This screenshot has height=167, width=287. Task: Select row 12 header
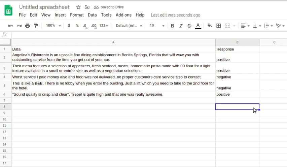pos(5,132)
